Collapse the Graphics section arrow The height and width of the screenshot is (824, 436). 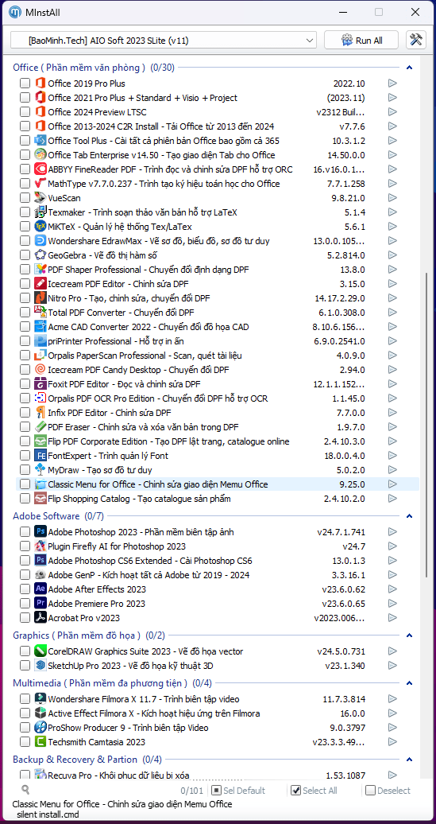tap(410, 635)
